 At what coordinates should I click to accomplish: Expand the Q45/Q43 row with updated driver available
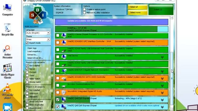click(x=162, y=107)
